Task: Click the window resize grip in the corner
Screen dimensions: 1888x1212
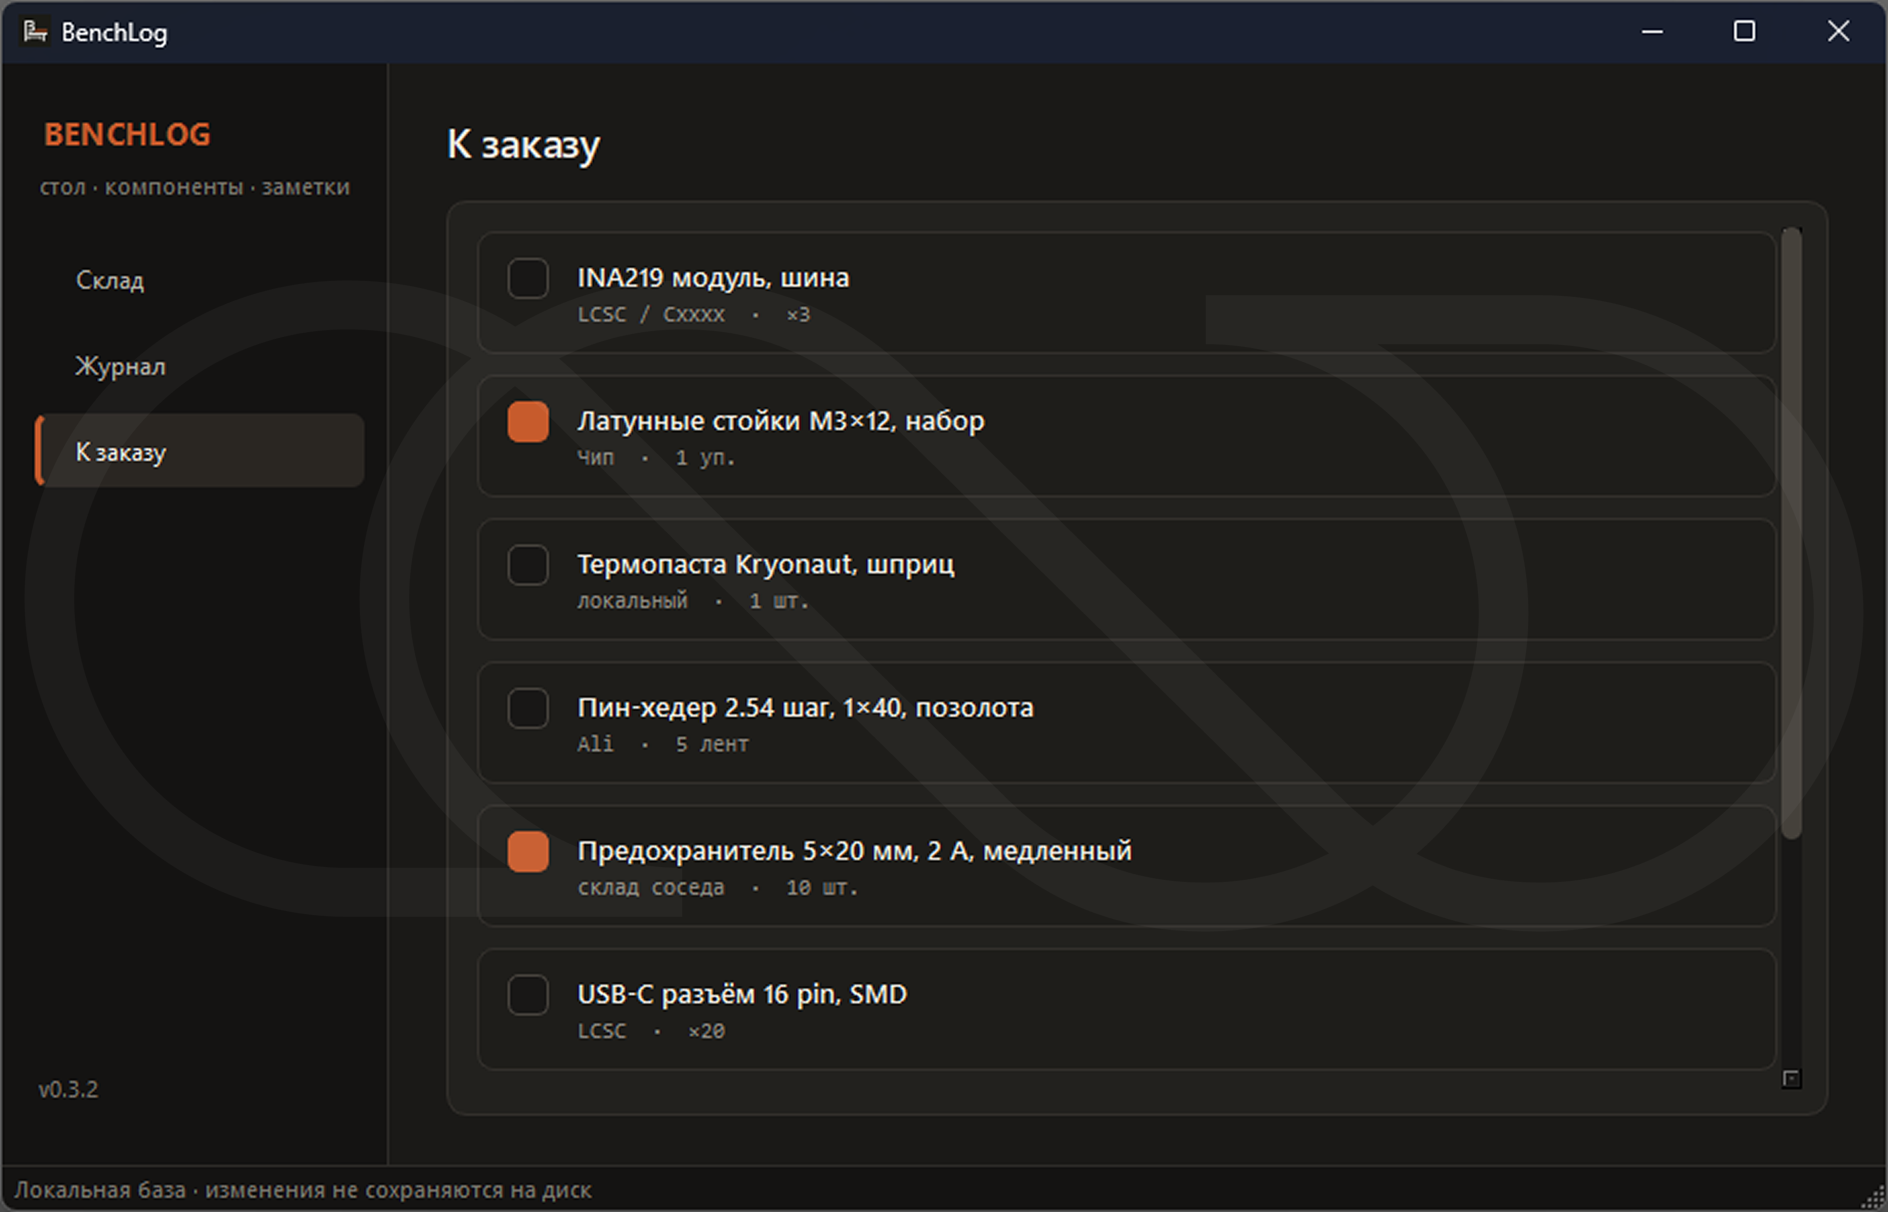Action: (x=1877, y=1201)
